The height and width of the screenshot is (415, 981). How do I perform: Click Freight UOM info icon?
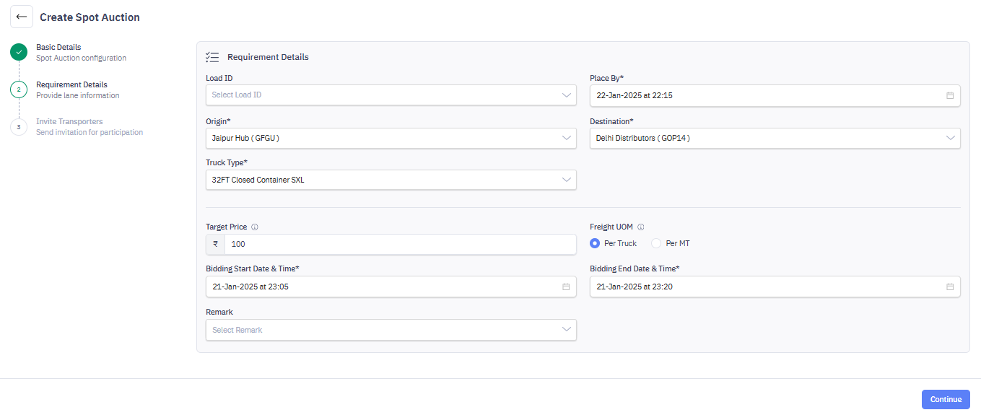click(641, 227)
